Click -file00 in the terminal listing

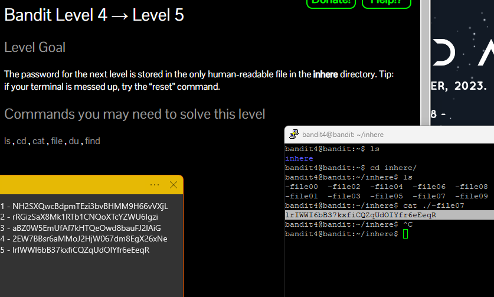[x=301, y=187]
